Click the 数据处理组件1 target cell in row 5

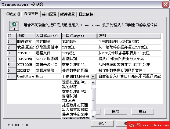pos(79,65)
